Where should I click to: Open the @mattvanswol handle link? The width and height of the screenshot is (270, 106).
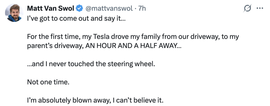point(109,8)
